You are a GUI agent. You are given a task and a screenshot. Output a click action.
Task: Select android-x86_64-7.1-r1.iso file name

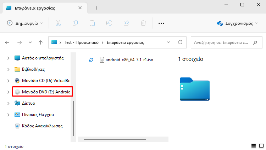tap(129, 60)
